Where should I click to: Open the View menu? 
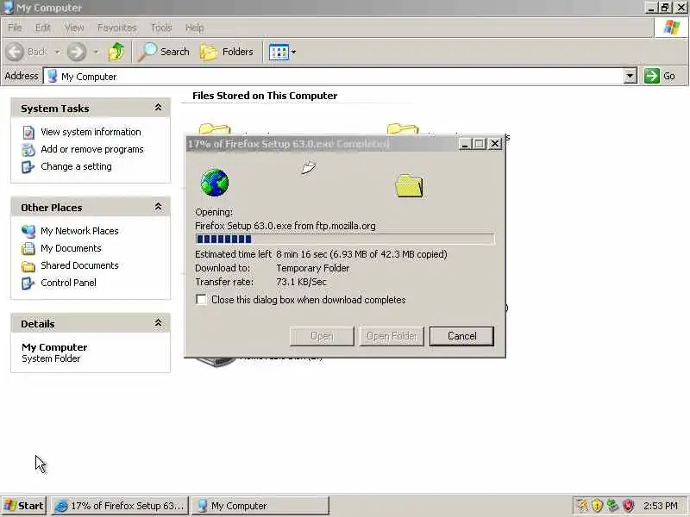coord(74,28)
